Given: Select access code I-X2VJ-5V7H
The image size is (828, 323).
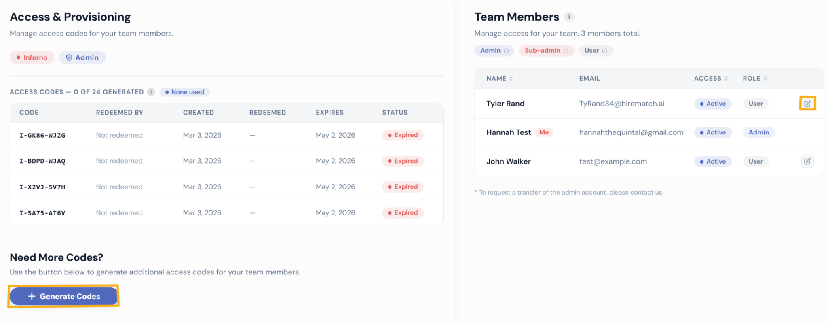Looking at the screenshot, I should (42, 187).
